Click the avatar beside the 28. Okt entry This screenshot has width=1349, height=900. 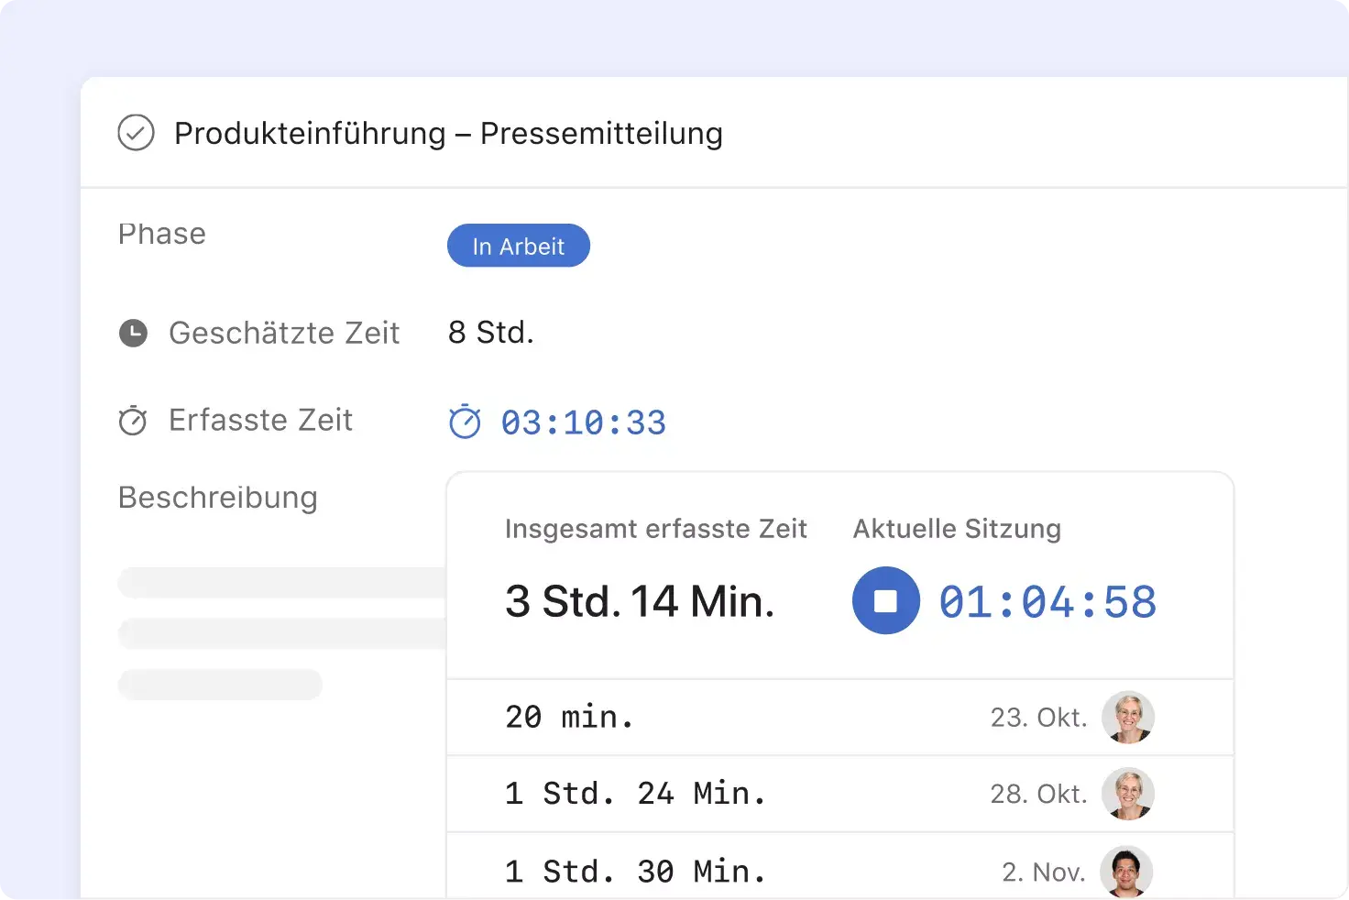(x=1128, y=794)
